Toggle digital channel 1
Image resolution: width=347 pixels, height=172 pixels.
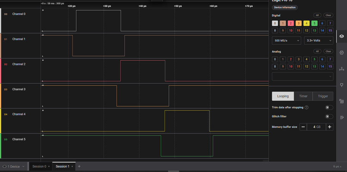[x=283, y=24]
